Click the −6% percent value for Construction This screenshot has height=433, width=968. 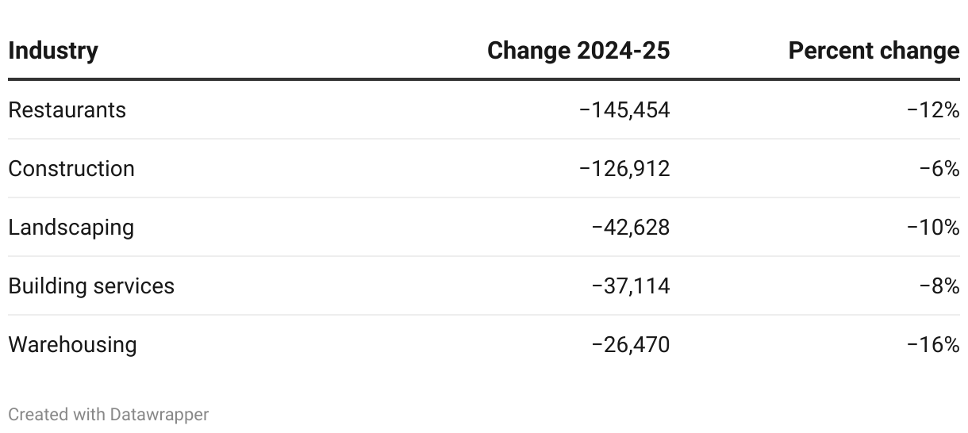[x=939, y=169]
